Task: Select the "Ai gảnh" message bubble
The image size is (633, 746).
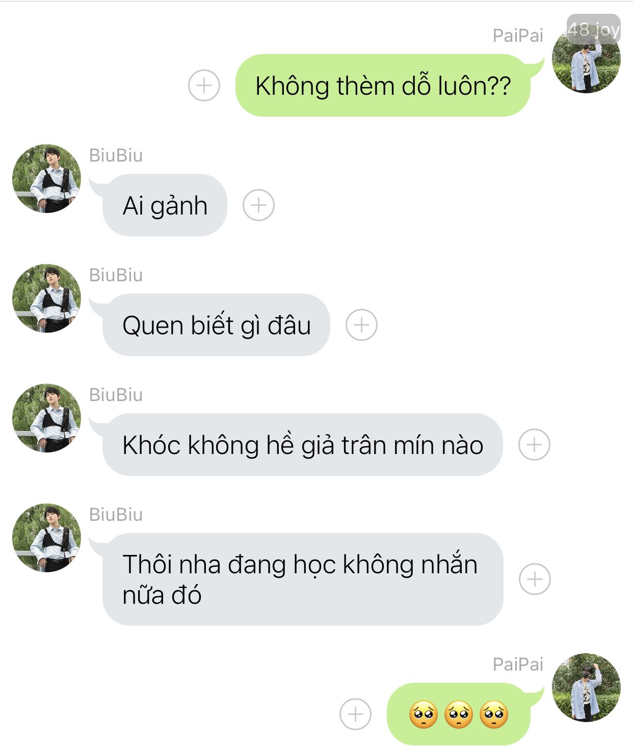Action: click(165, 205)
